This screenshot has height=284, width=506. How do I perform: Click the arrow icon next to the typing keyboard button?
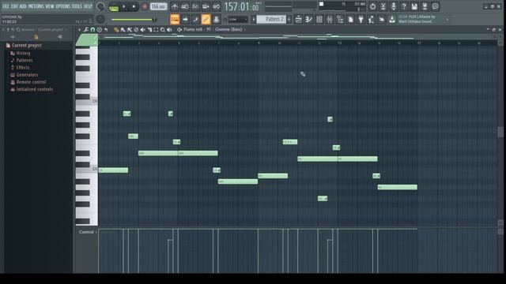pyautogui.click(x=185, y=19)
